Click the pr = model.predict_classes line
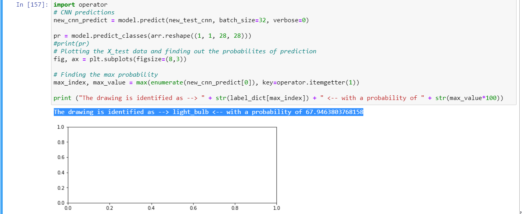This screenshot has width=522, height=214. tap(152, 36)
